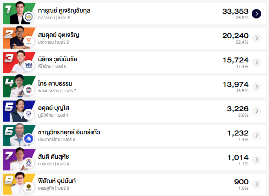Click party logo on rank 8 candidate
The width and height of the screenshot is (269, 196).
pos(29,187)
